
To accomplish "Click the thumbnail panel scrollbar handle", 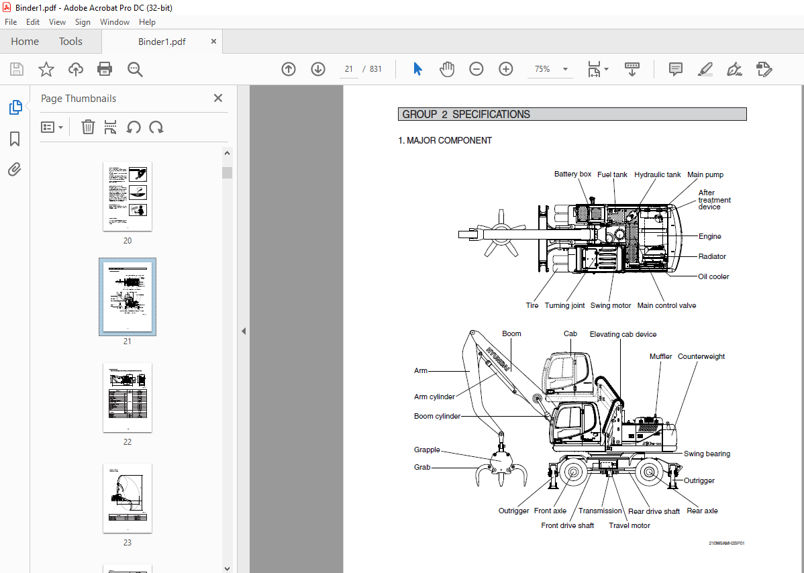I will tap(227, 172).
